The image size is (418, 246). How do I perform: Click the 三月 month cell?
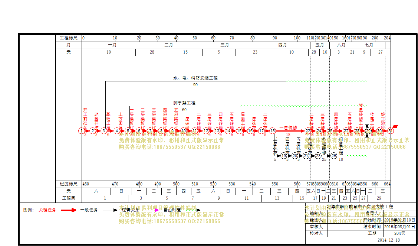click(225, 45)
